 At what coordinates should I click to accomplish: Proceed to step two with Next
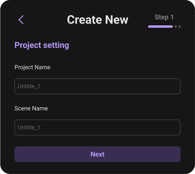click(97, 154)
